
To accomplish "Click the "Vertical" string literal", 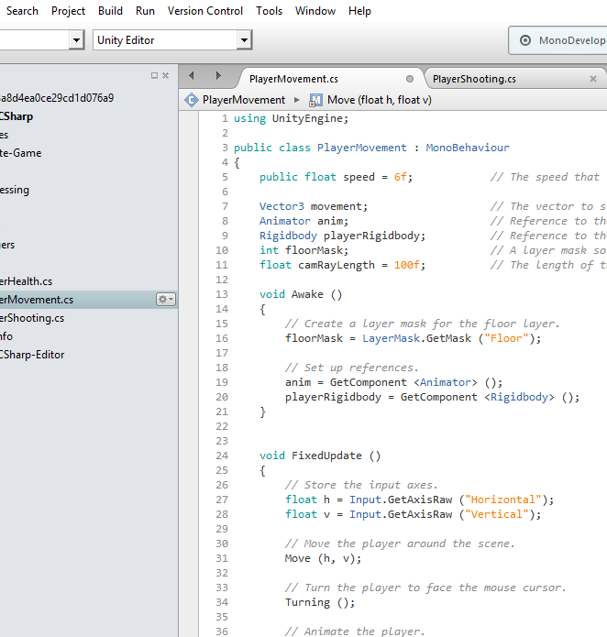I will [x=496, y=514].
